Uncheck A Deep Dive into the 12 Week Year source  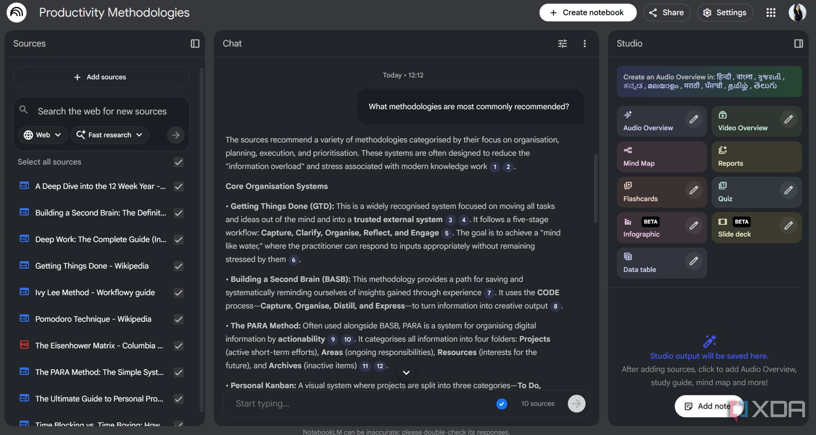179,186
